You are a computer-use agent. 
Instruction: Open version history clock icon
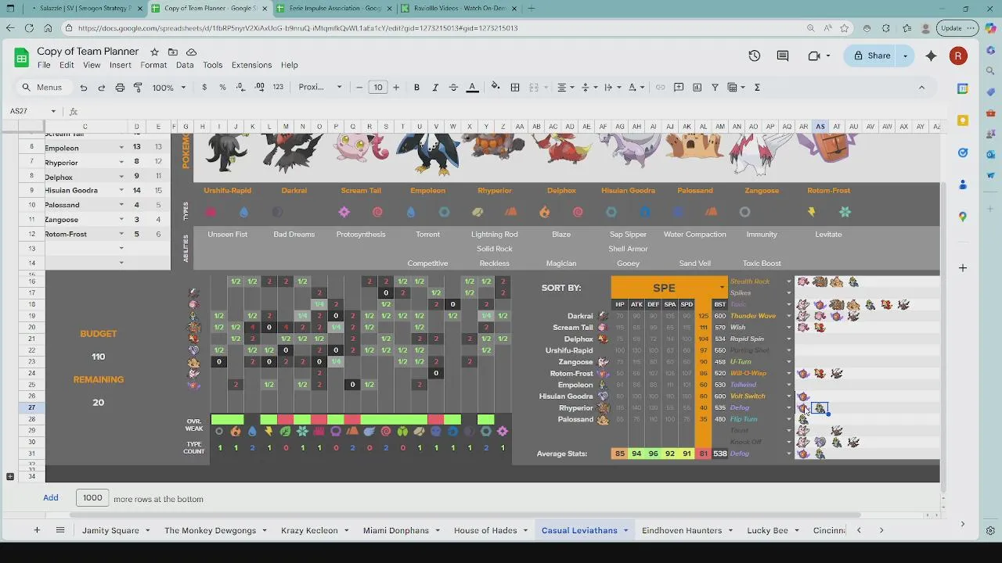754,56
